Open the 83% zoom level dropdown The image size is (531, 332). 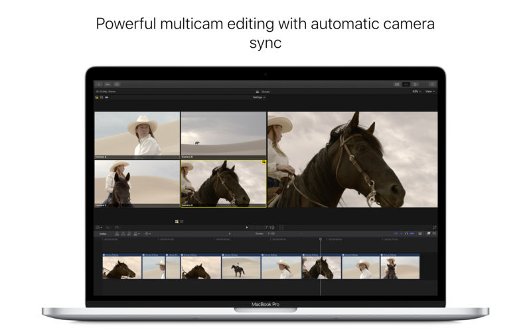(416, 92)
